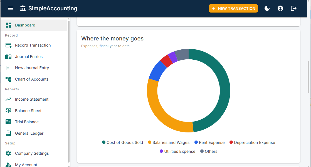Click the New Journal Entry icon
Screen dimensions: 311x167
pos(8,68)
